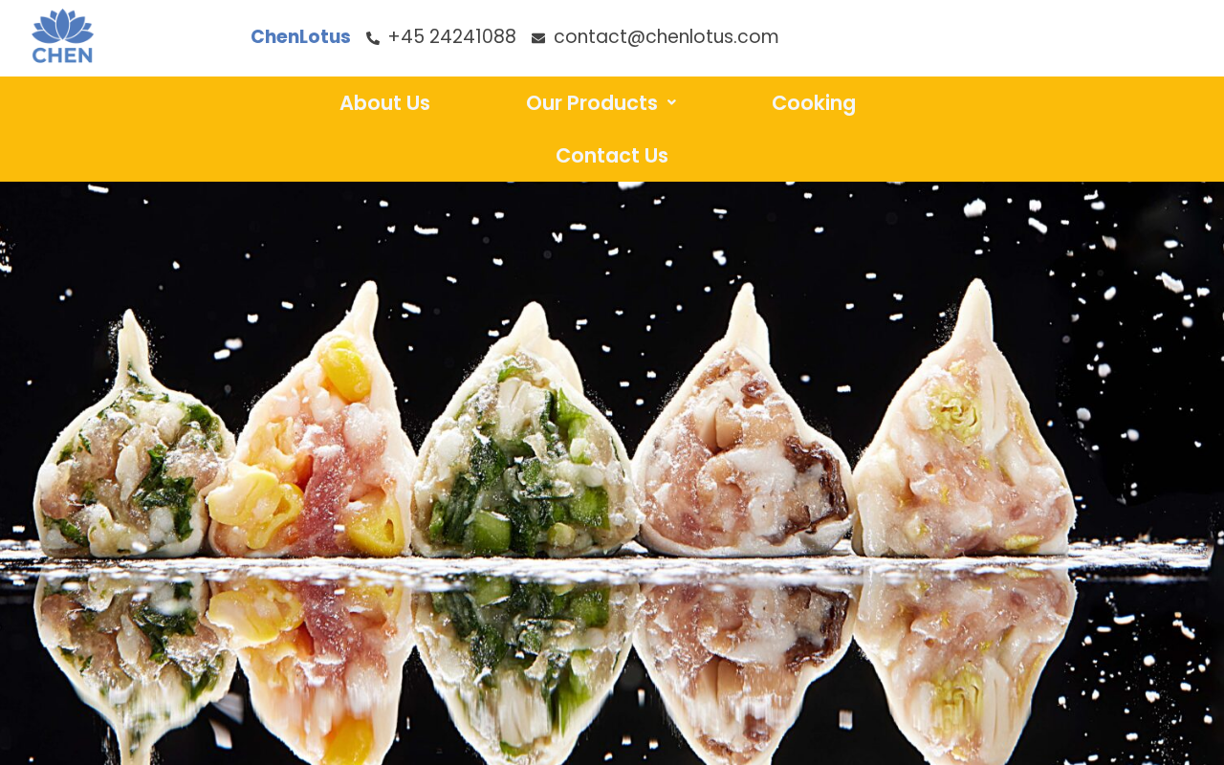Select the Contact Us menu item
Screen dimensions: 1224x765
[x=612, y=155]
